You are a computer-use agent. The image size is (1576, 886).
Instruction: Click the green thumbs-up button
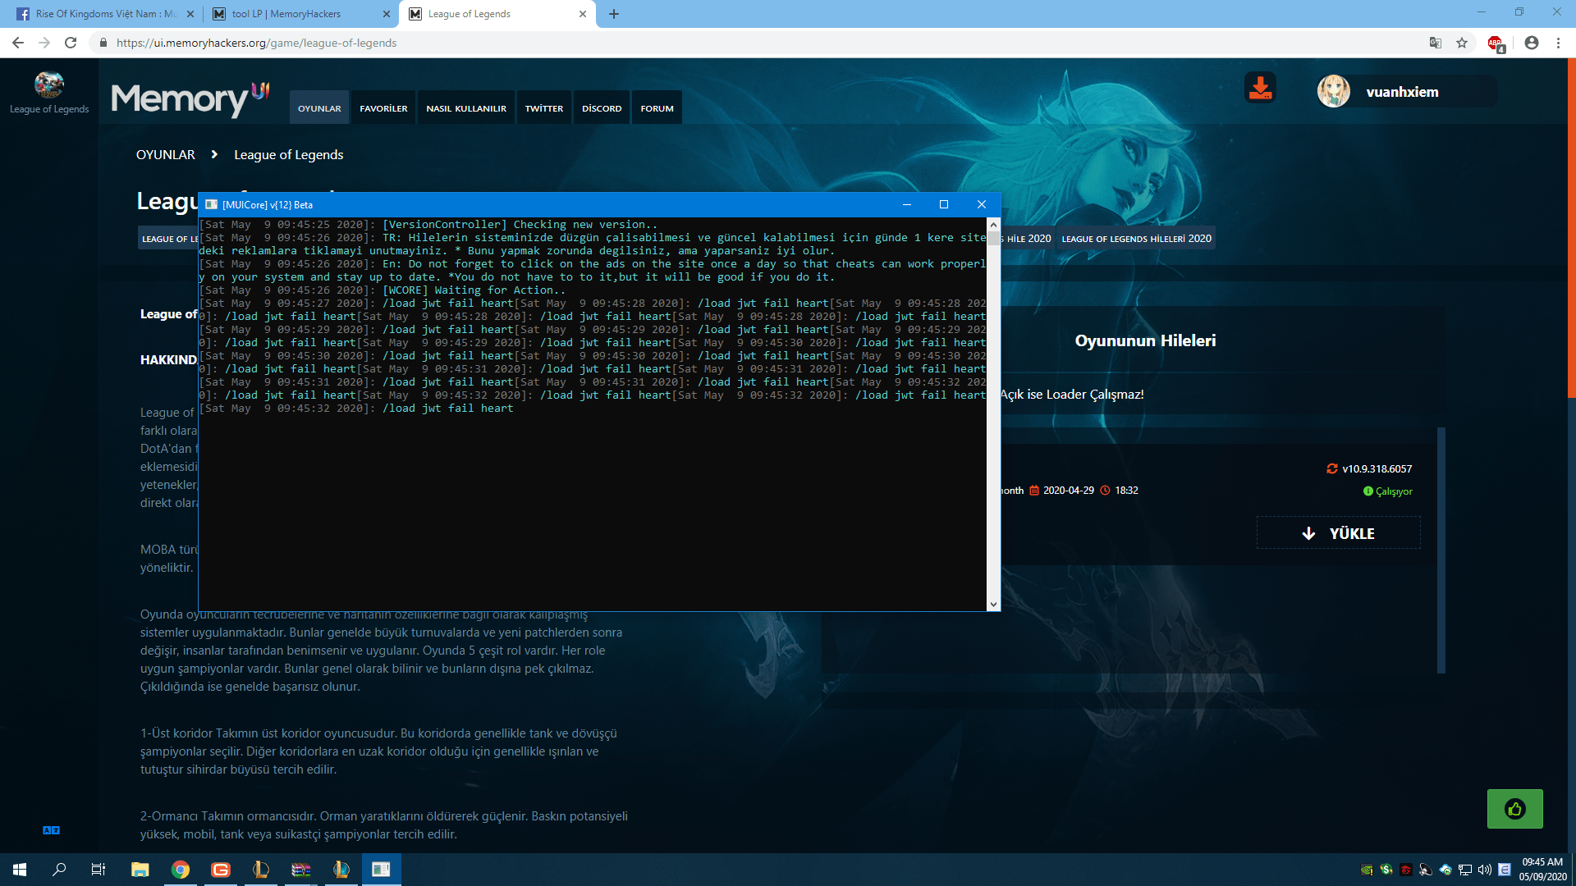[1514, 809]
